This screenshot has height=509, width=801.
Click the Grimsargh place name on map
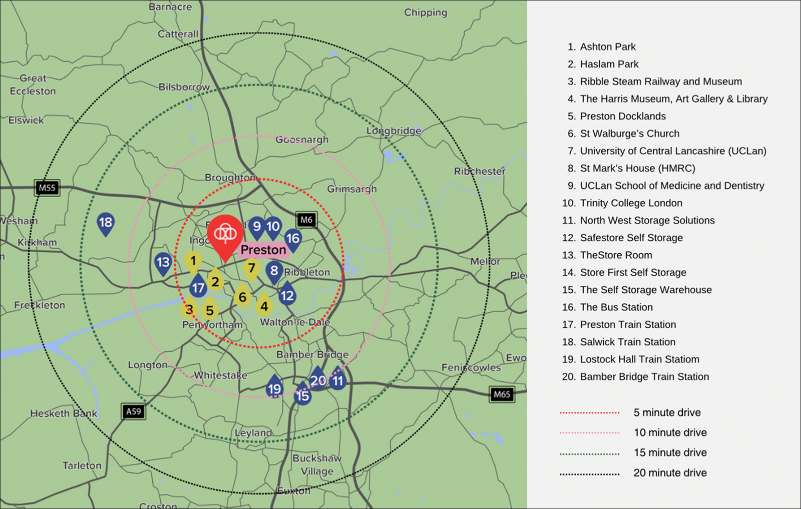pos(352,189)
